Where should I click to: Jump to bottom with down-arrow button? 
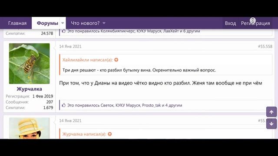[x=271, y=123]
